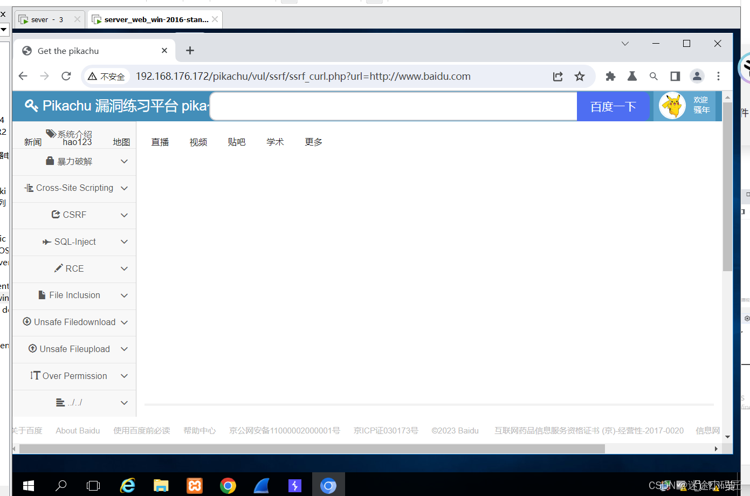The image size is (750, 496).
Task: Open Chrome profile avatar
Action: (x=697, y=77)
